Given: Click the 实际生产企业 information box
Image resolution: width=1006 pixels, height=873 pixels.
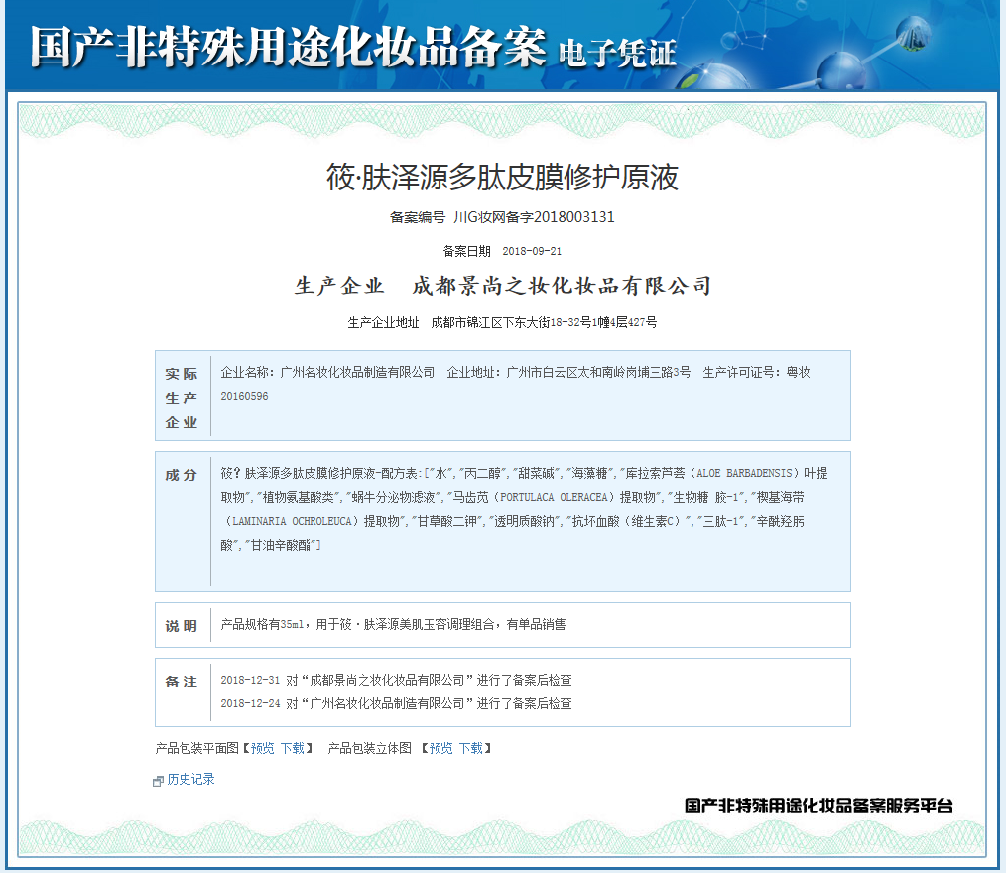Looking at the screenshot, I should point(502,394).
